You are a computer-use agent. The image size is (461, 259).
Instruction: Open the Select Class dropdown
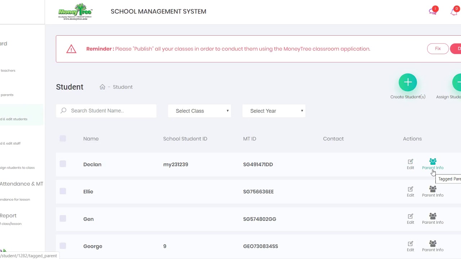click(200, 111)
